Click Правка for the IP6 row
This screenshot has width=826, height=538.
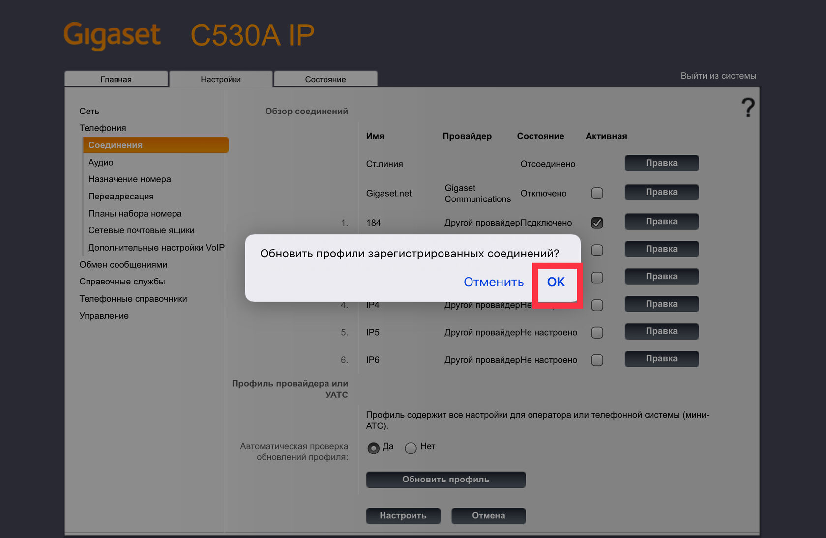click(x=662, y=359)
